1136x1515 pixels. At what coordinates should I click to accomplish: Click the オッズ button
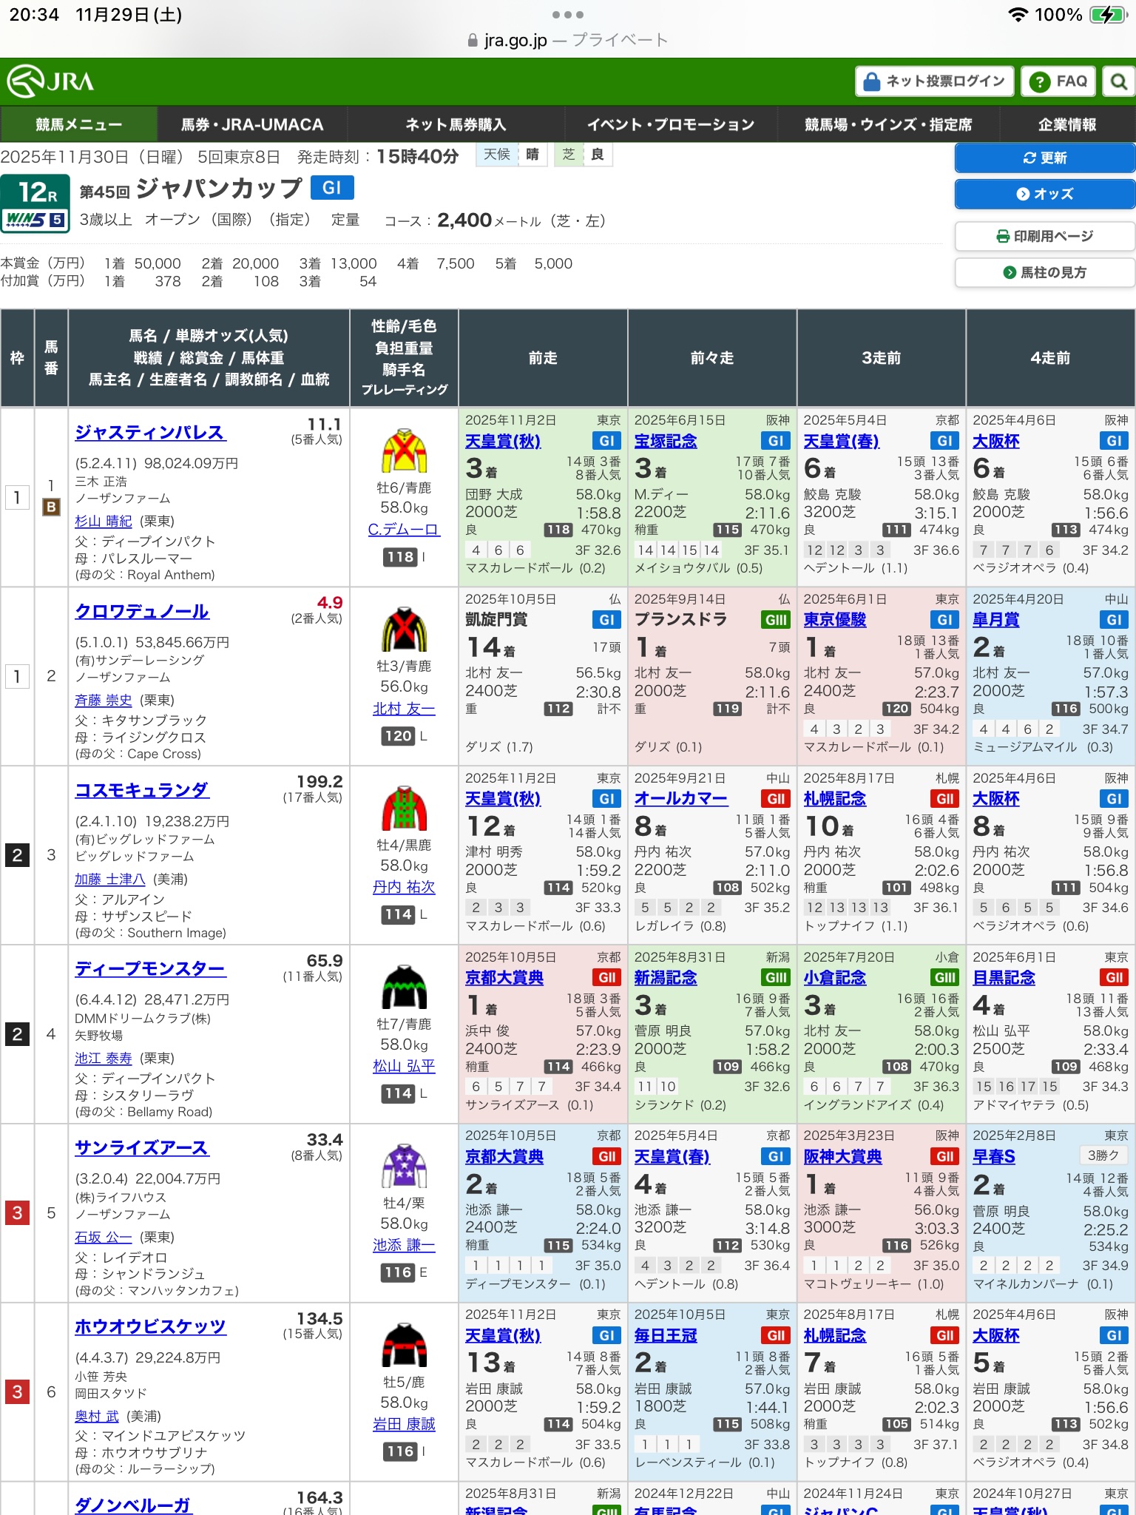[1044, 194]
